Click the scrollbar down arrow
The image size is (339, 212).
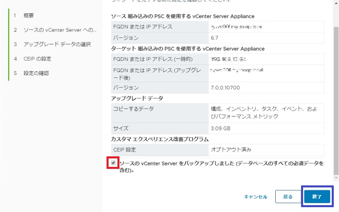click(x=336, y=178)
